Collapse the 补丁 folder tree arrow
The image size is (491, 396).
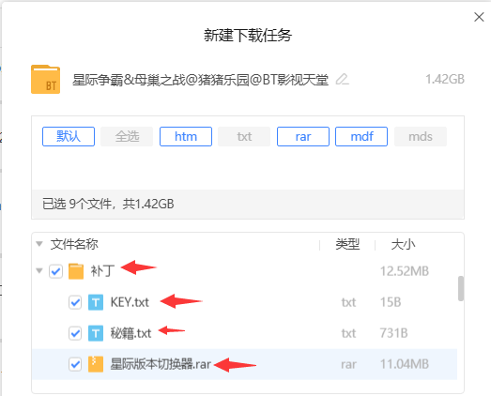click(39, 270)
